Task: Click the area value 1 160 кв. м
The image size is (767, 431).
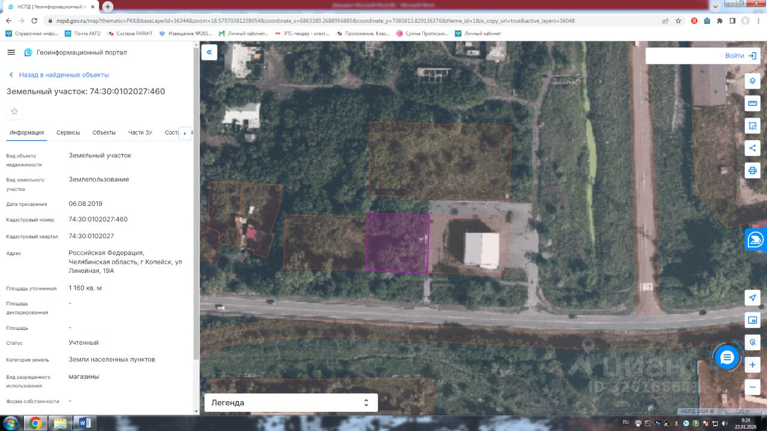Action: (x=86, y=288)
